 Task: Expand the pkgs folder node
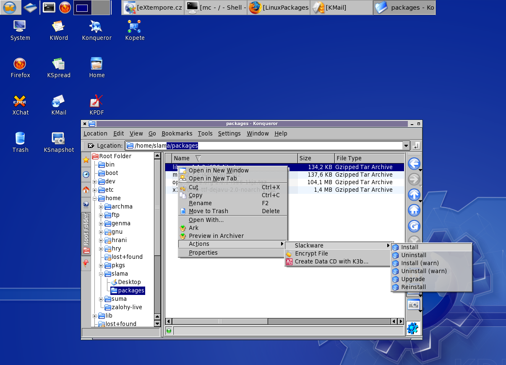tap(101, 266)
